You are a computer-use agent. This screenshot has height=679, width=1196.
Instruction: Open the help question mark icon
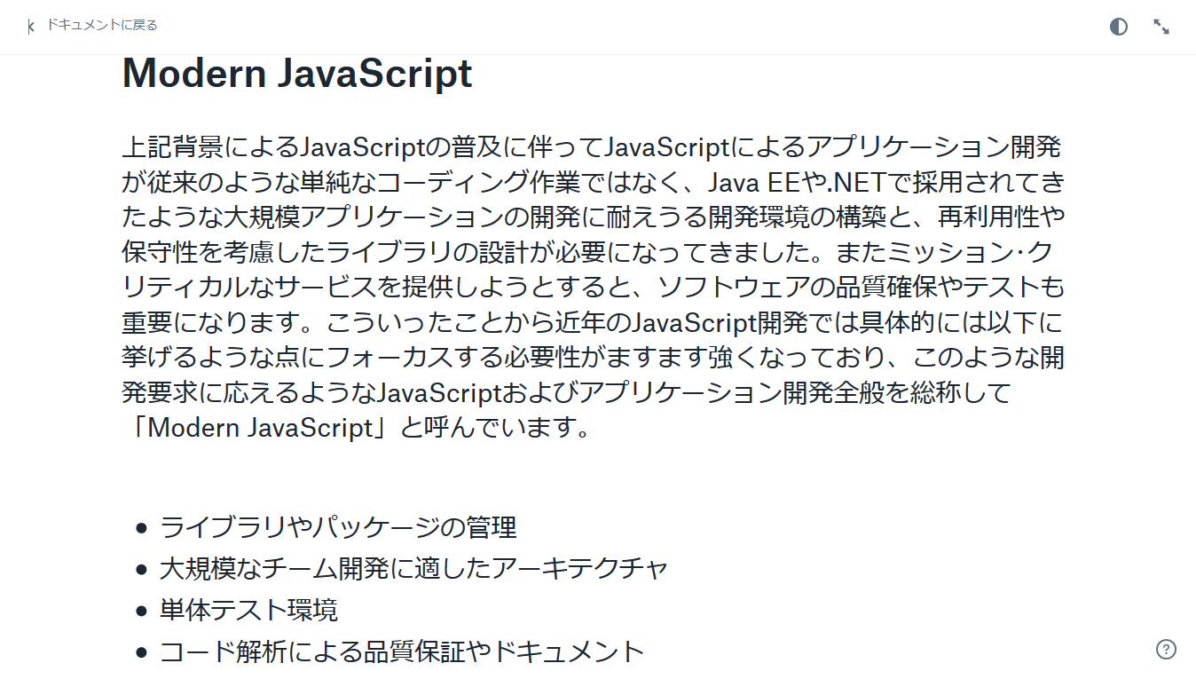tap(1166, 649)
